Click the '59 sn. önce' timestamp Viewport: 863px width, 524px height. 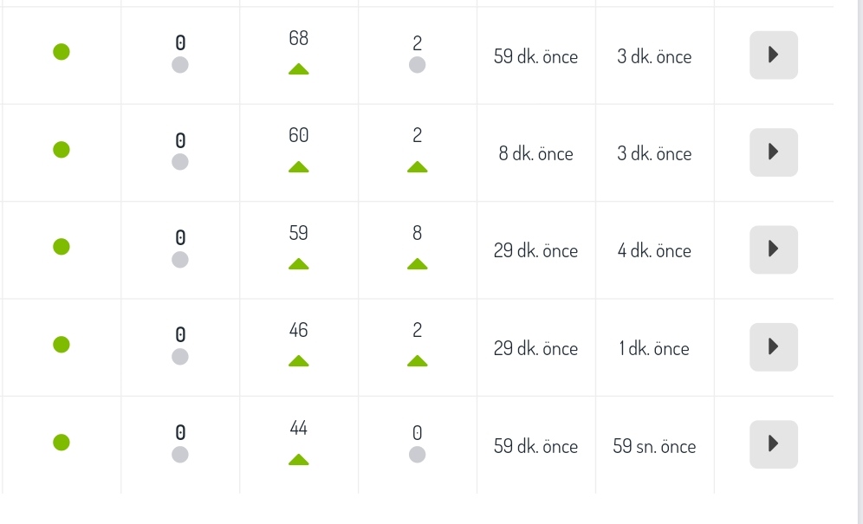[x=654, y=446]
